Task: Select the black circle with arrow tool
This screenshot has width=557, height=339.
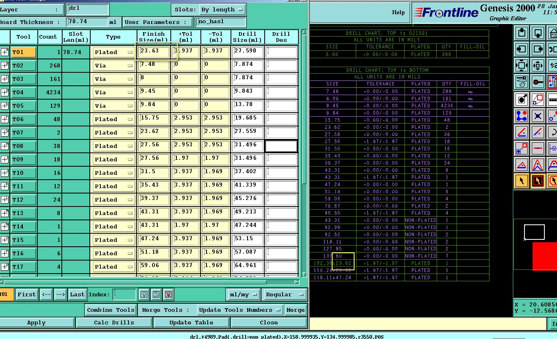Action: tap(522, 100)
